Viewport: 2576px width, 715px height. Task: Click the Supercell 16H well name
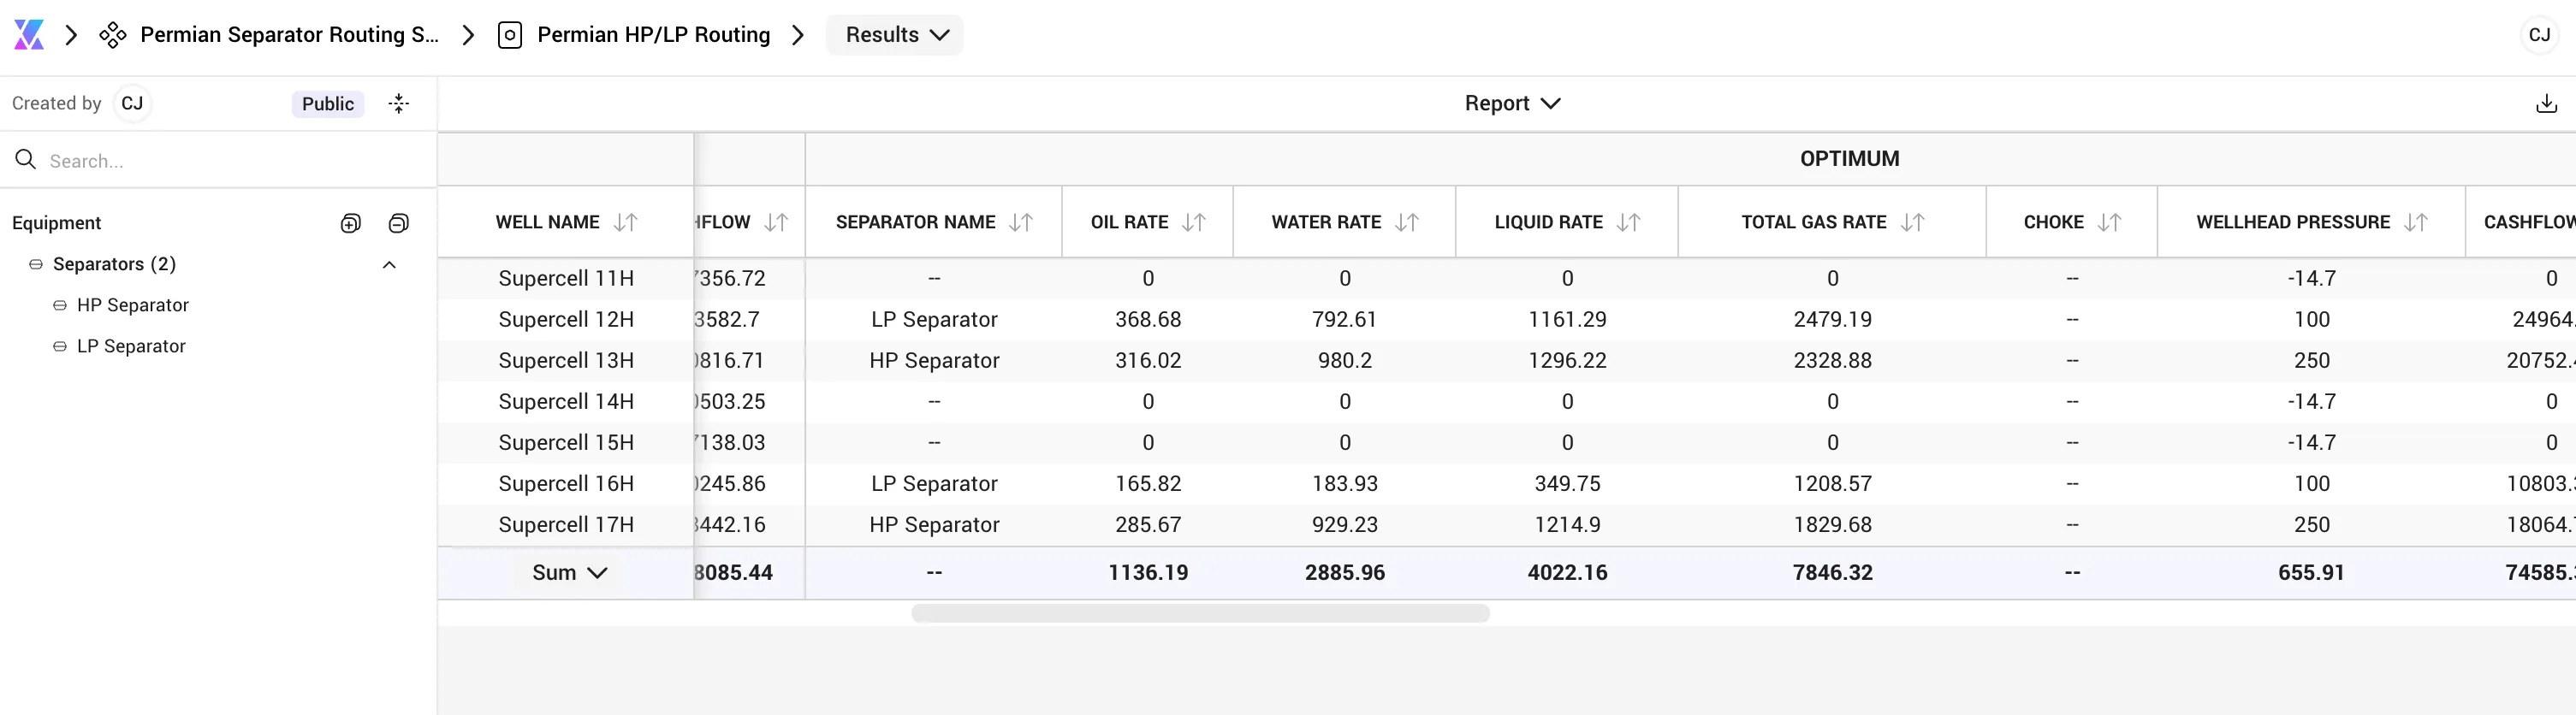(566, 484)
